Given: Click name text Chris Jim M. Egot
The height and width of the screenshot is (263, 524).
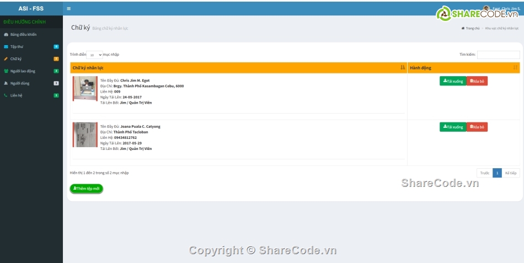Looking at the screenshot, I should [x=135, y=80].
